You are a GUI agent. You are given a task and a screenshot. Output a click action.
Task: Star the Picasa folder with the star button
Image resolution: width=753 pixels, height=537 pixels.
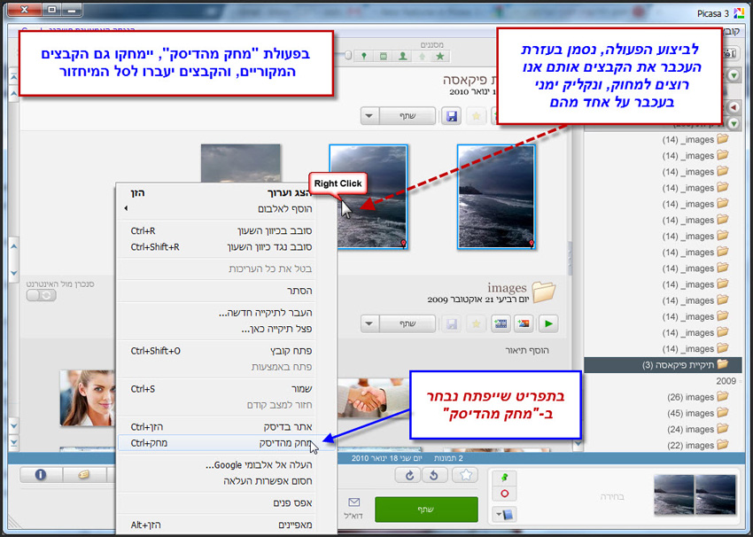(476, 116)
